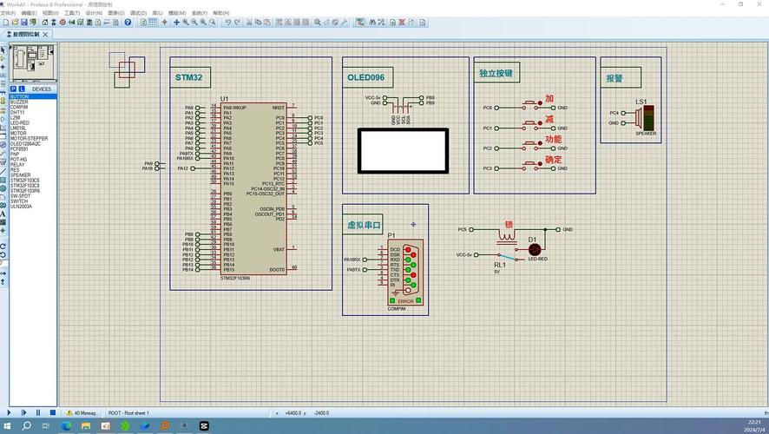Screen dimensions: 769x434
Task: Select ULN2003A in the devices list
Action: pos(33,207)
